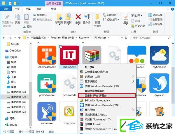This screenshot has height=134, width=175.
Task: Expand the 魔方快捷组 submenu arrow
Action: coord(133,81)
